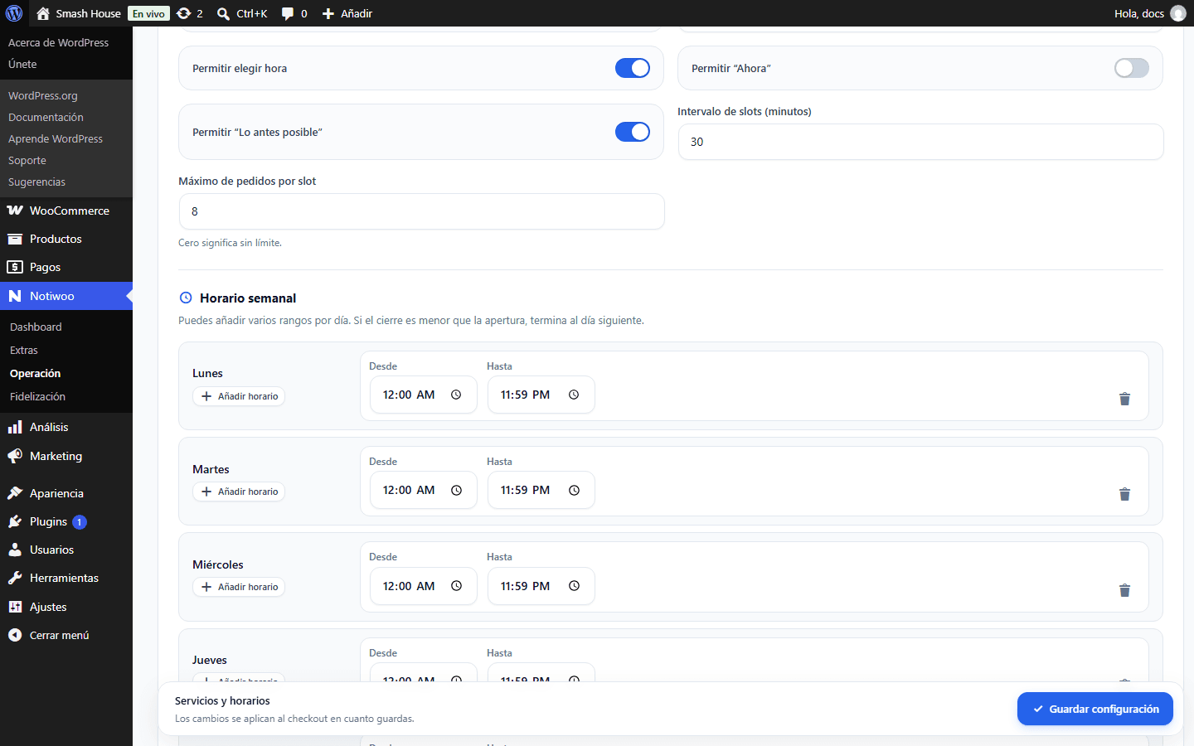Turn off Permitir "Lo antes posible"
The height and width of the screenshot is (746, 1194).
tap(633, 132)
